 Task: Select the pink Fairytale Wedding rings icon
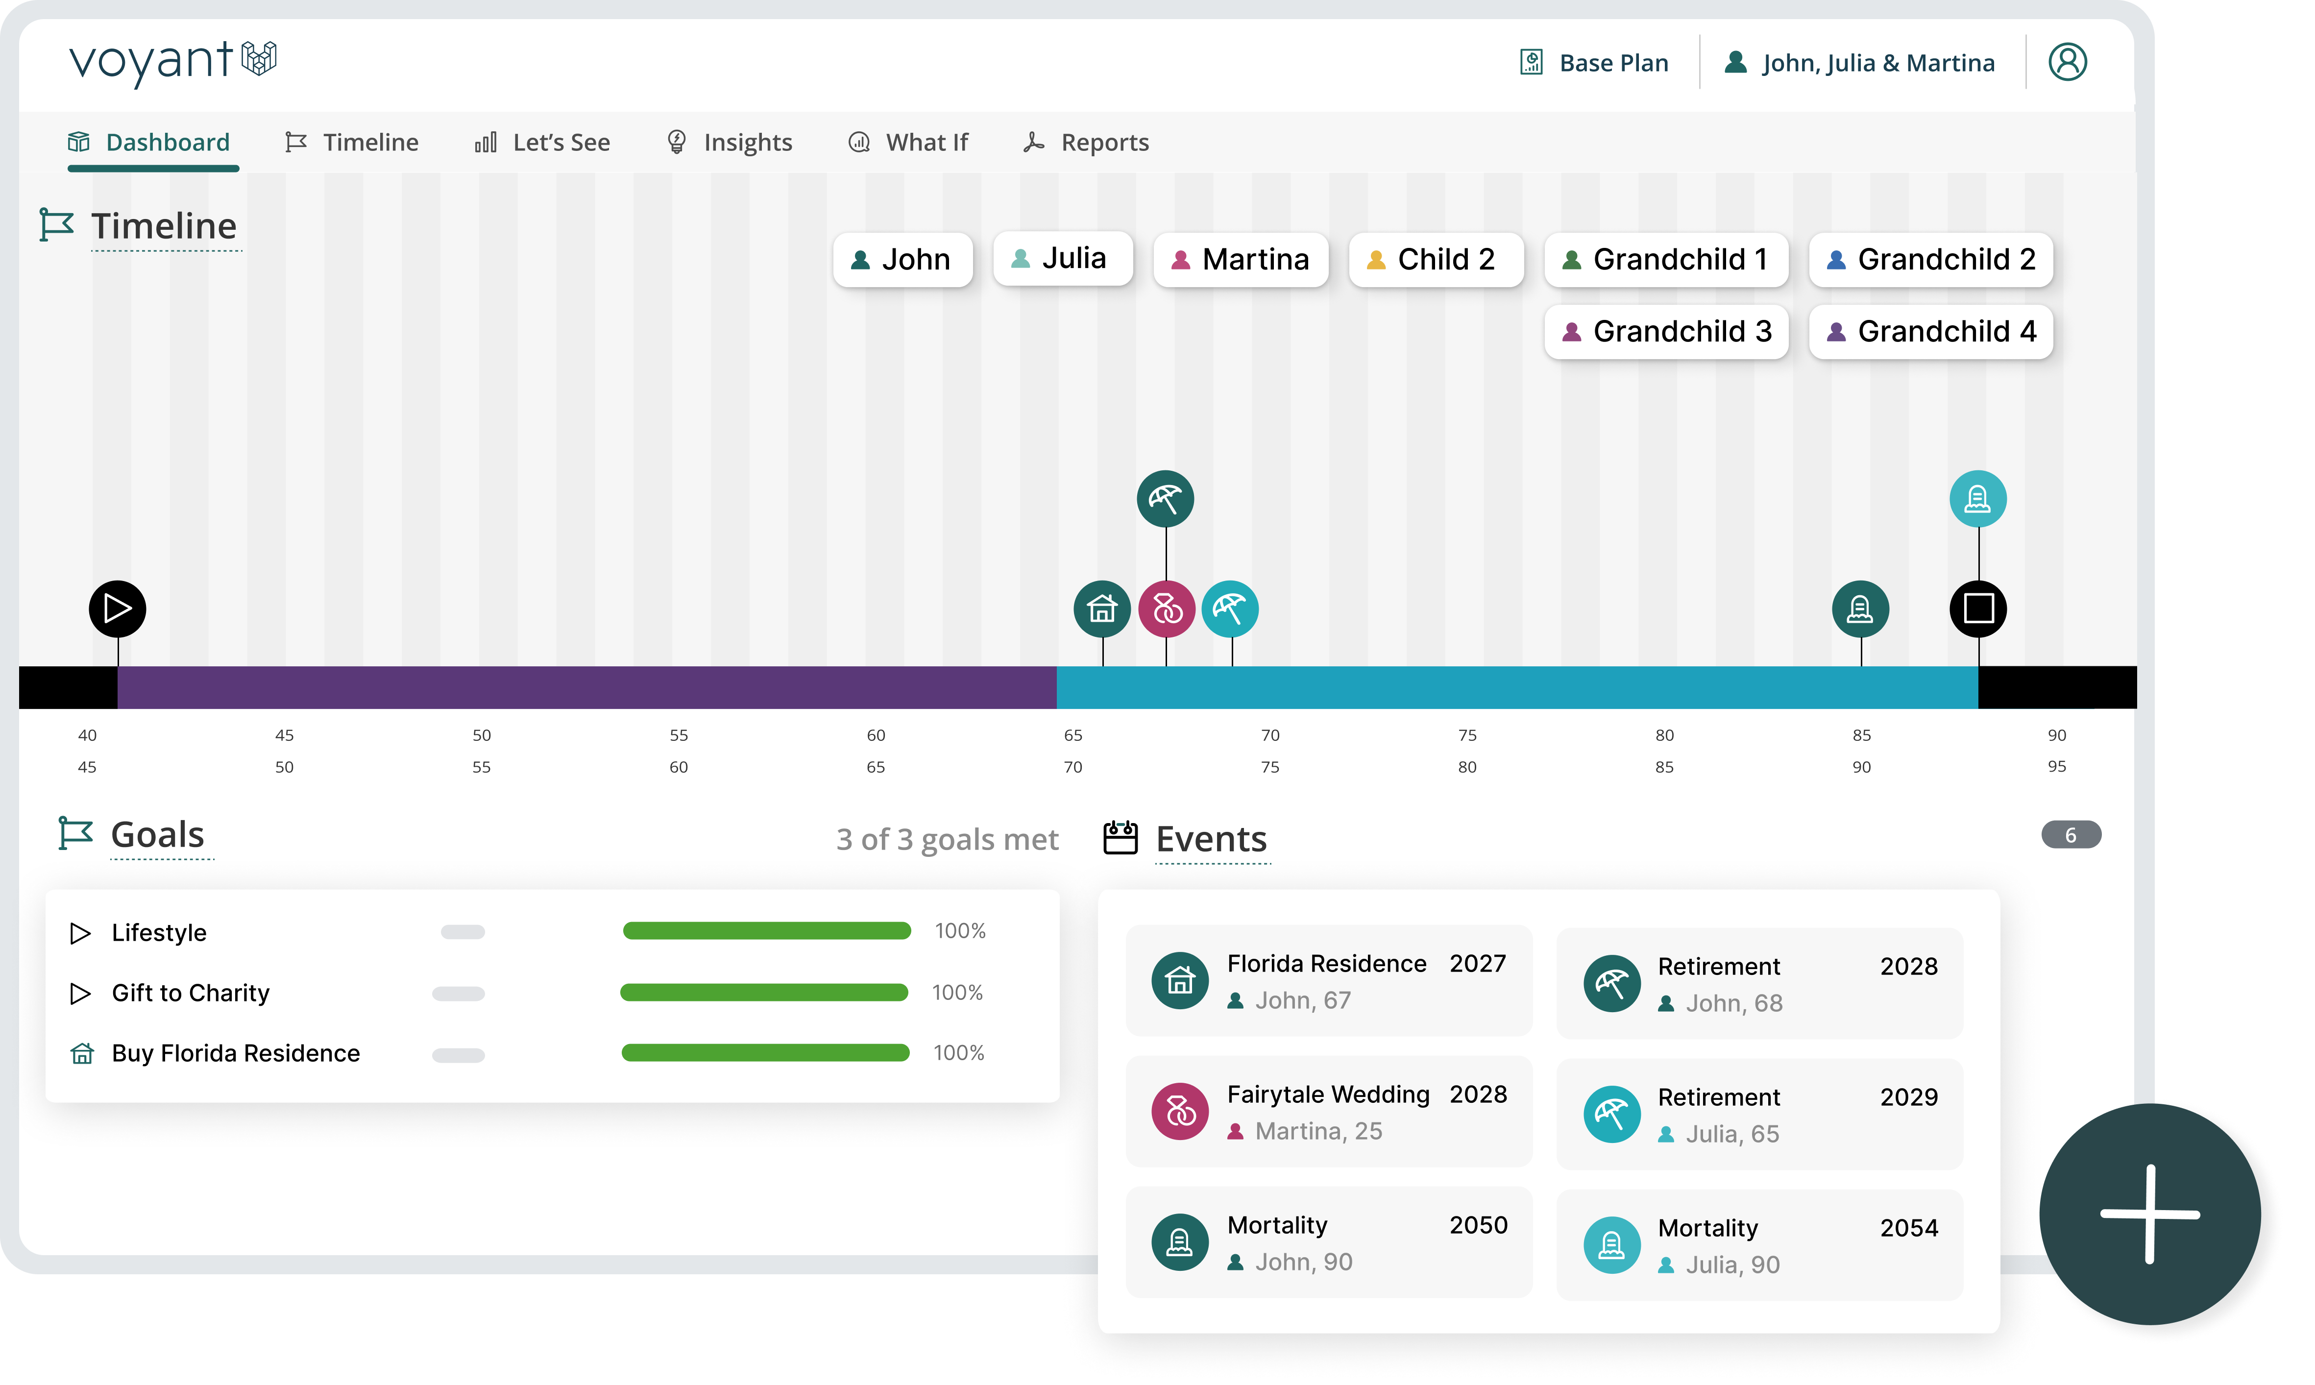point(1167,608)
